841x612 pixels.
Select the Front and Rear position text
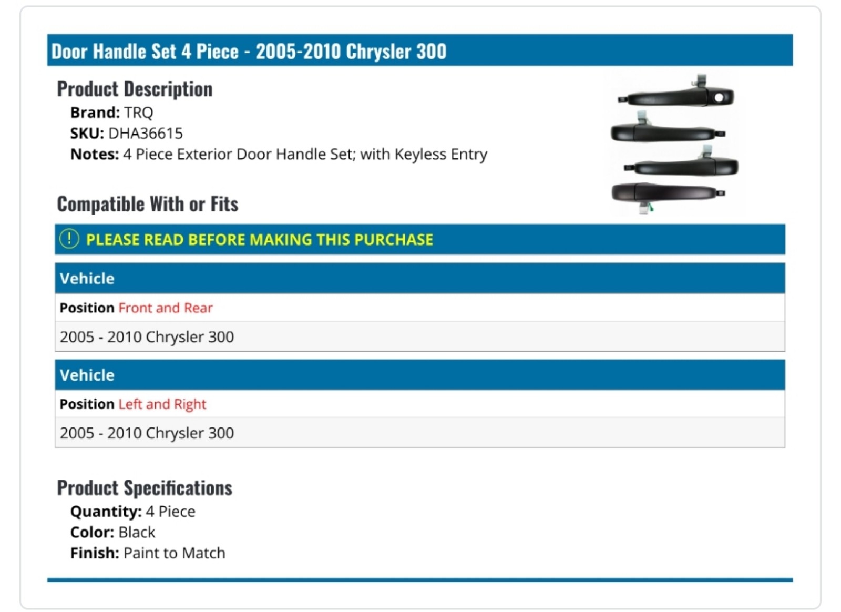166,308
